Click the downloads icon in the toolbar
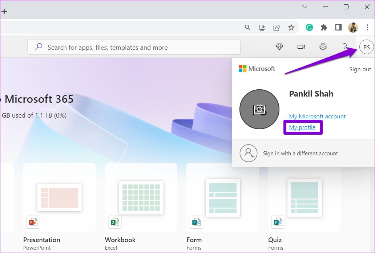This screenshot has height=253, width=375. (x=262, y=27)
